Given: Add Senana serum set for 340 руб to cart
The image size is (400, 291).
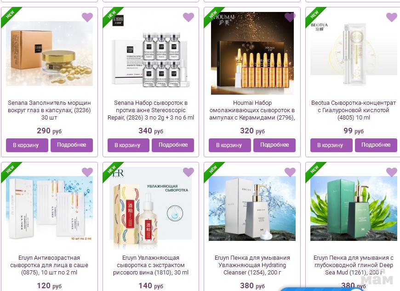Looking at the screenshot, I should click(x=128, y=145).
